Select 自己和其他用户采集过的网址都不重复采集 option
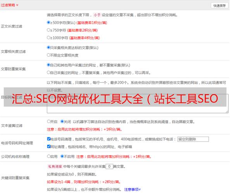Screen dimensions: 230x194 point(48,65)
